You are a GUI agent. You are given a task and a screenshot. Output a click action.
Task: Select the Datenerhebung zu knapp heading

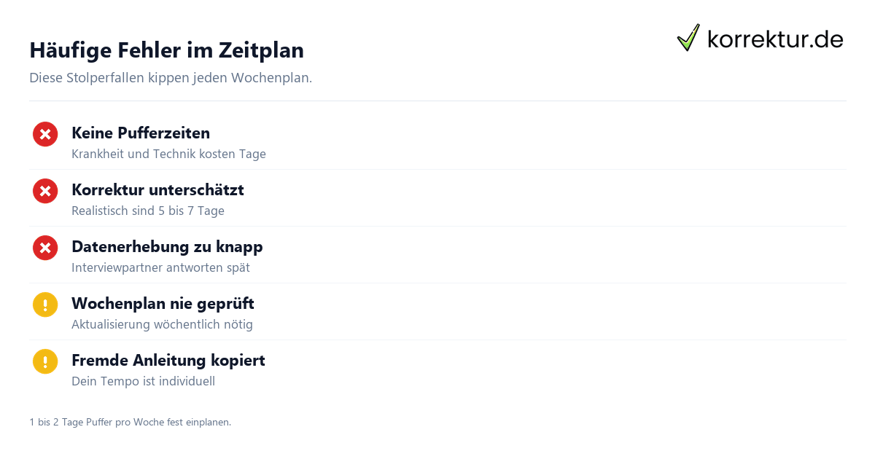pyautogui.click(x=167, y=247)
